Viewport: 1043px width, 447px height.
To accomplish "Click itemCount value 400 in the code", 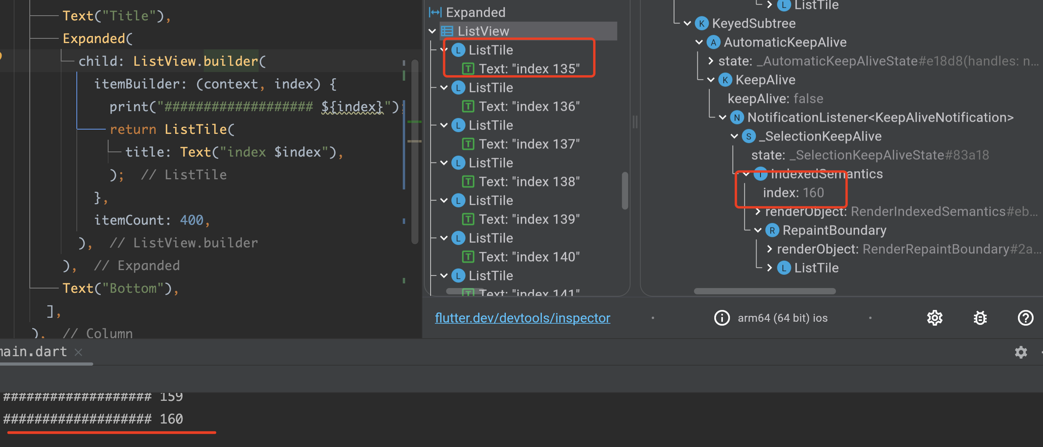I will (192, 220).
